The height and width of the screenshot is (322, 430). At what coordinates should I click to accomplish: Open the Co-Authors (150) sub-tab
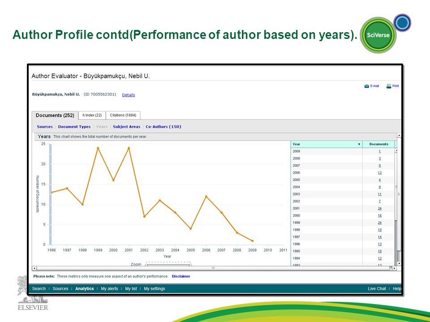163,127
